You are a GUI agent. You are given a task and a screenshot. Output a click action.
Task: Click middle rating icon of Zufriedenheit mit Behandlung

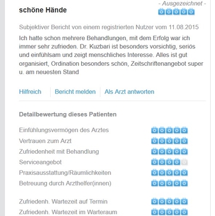170,151
